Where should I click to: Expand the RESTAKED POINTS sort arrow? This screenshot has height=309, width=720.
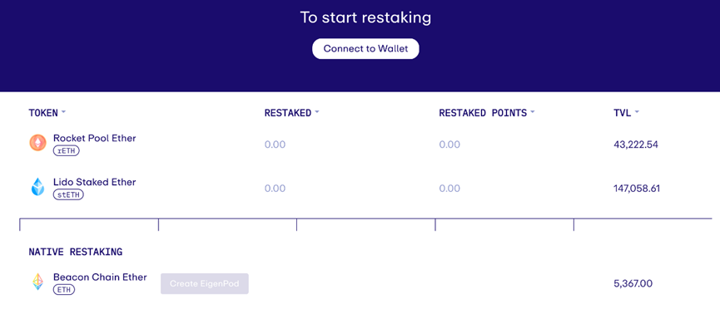coord(532,112)
